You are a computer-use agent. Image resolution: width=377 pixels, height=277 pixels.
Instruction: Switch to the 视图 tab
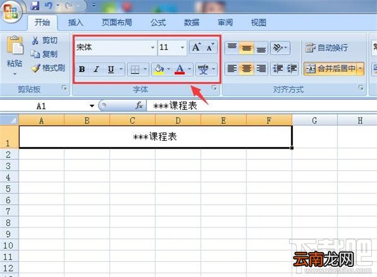[259, 23]
